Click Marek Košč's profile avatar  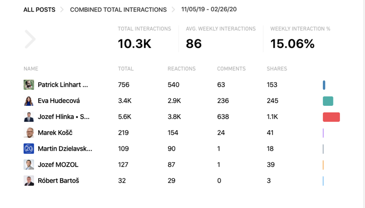(29, 133)
